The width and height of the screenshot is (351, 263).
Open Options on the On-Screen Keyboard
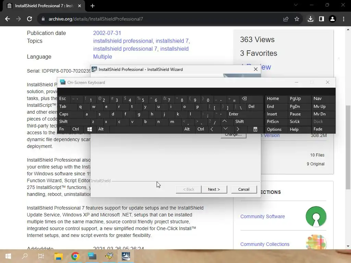(x=276, y=129)
